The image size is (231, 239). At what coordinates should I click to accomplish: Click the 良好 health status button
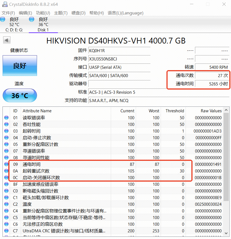pyautogui.click(x=20, y=65)
